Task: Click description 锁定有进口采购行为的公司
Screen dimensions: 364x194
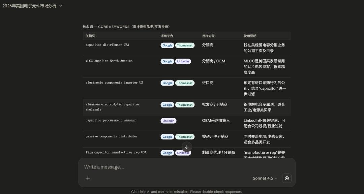Action: pos(265,89)
